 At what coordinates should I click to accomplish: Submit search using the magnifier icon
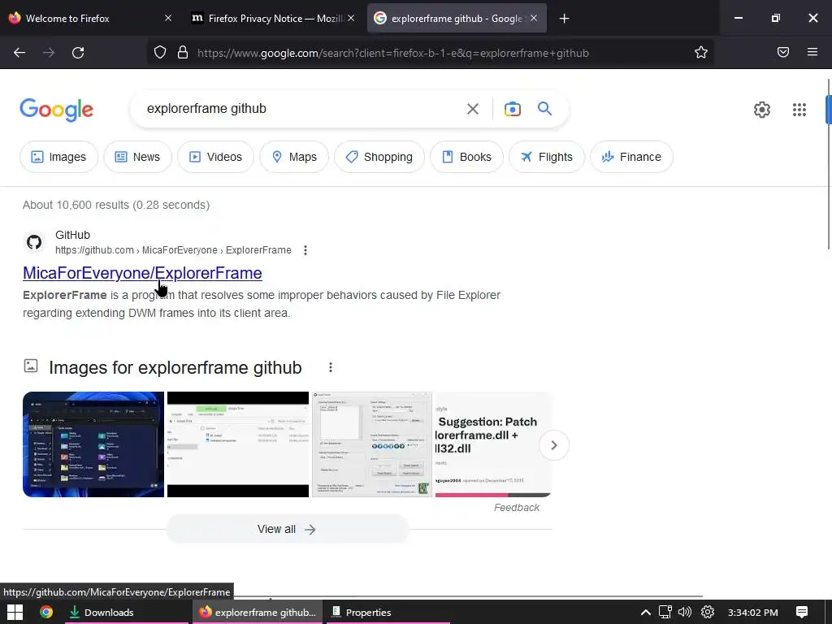click(544, 108)
